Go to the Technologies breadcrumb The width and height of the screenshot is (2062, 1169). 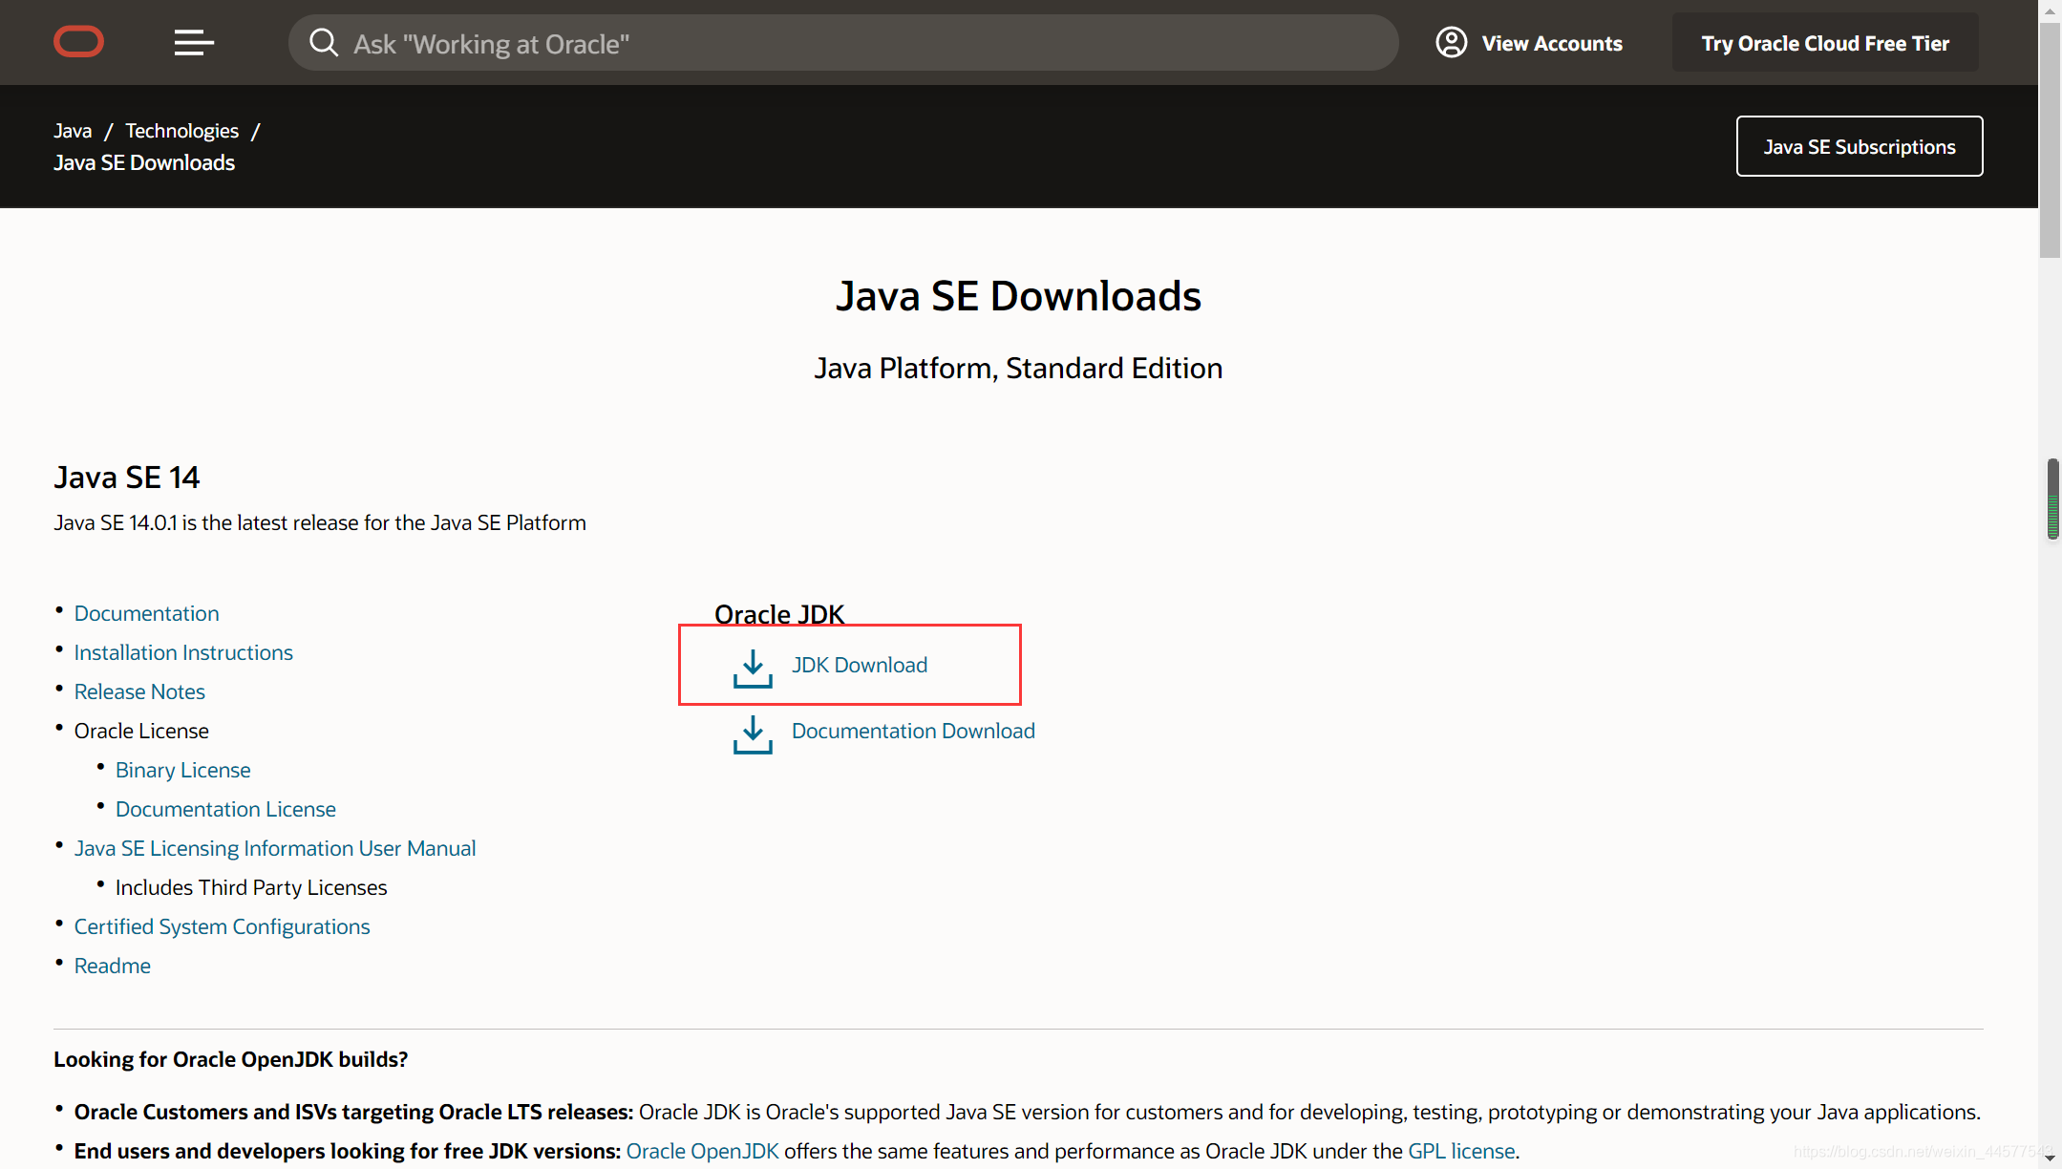(181, 131)
